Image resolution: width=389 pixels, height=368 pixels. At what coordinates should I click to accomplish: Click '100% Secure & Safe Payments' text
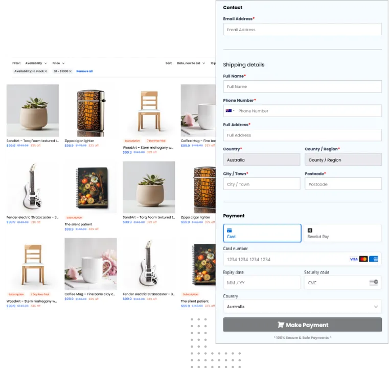[x=302, y=338]
